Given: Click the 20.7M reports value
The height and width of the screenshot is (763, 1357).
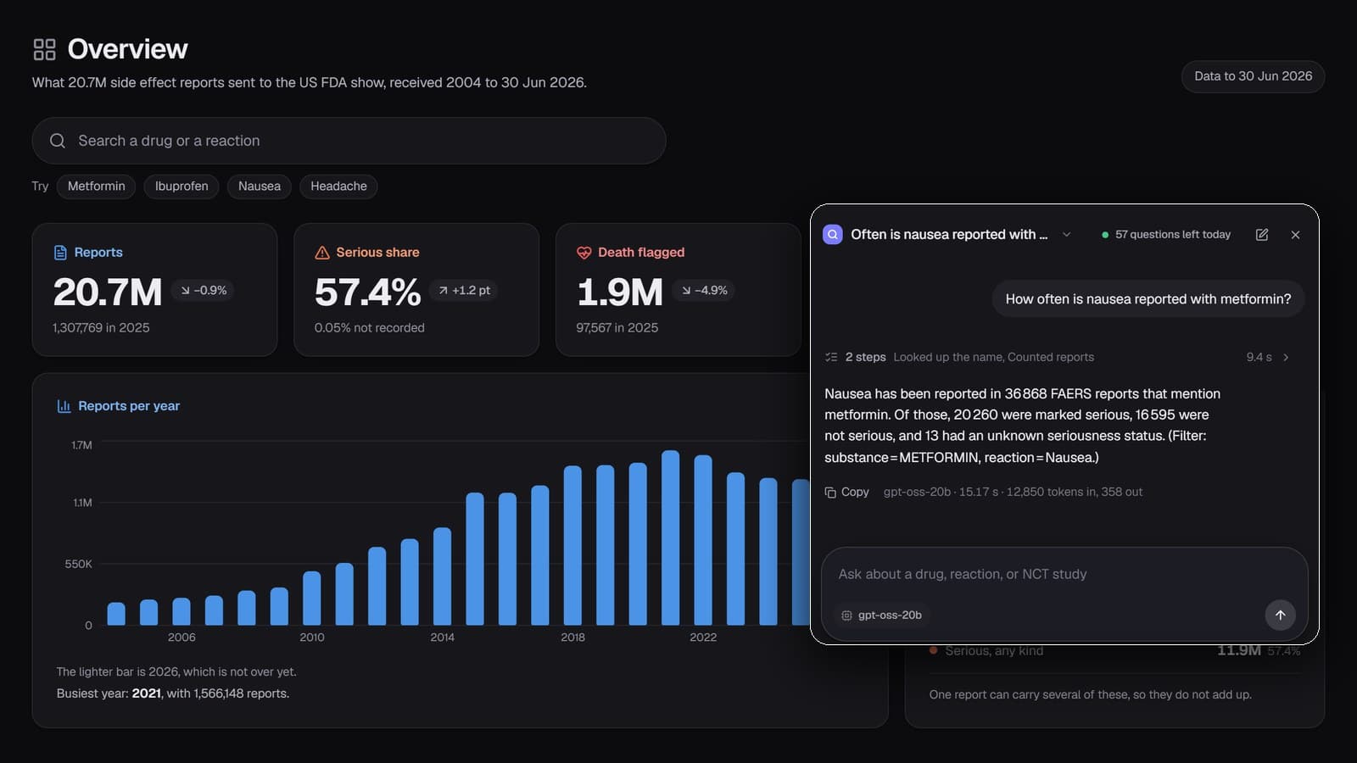Looking at the screenshot, I should [x=108, y=292].
